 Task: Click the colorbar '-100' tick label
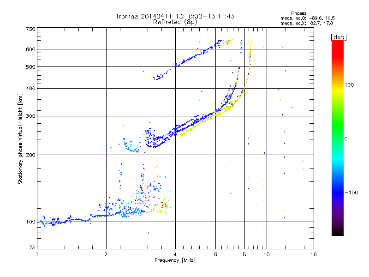pyautogui.click(x=351, y=193)
